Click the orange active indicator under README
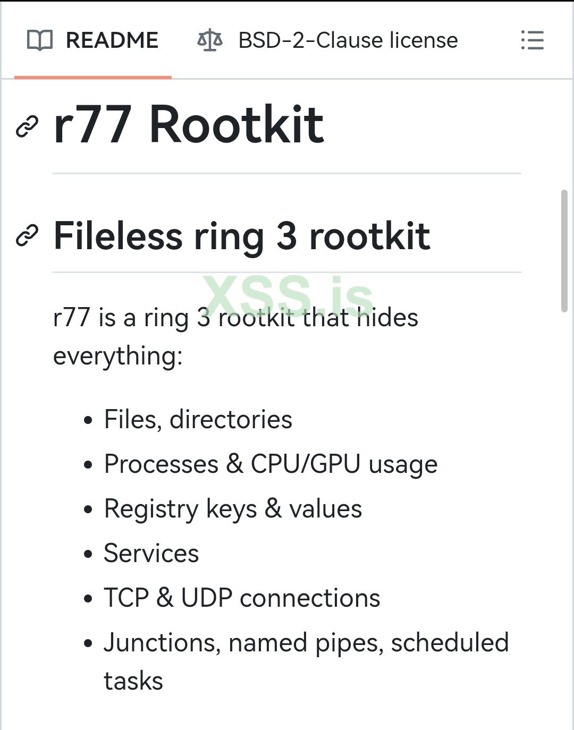 point(92,77)
